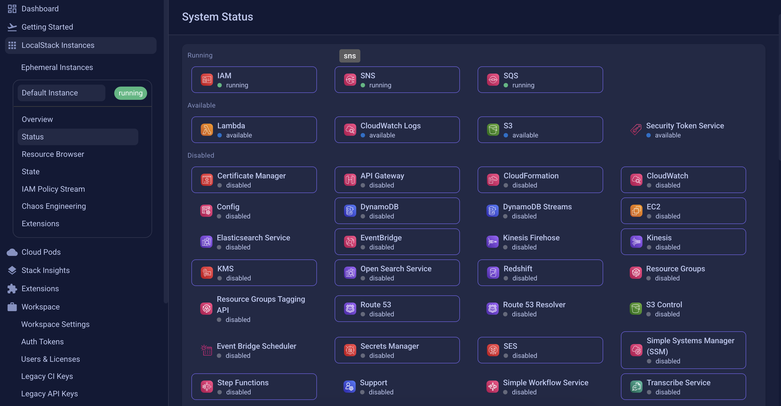Image resolution: width=781 pixels, height=406 pixels.
Task: Click the Cloud Pods cloud icon
Action: click(x=12, y=252)
